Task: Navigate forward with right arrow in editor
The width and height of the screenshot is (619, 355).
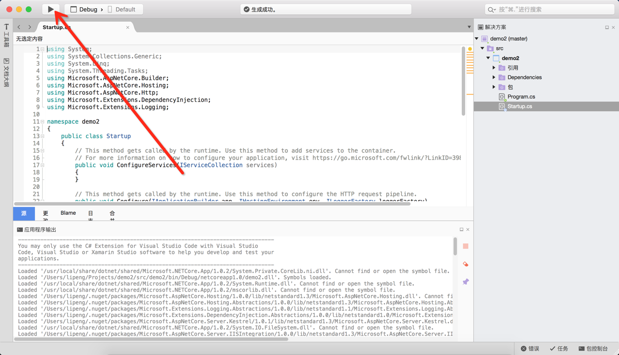Action: click(x=29, y=27)
